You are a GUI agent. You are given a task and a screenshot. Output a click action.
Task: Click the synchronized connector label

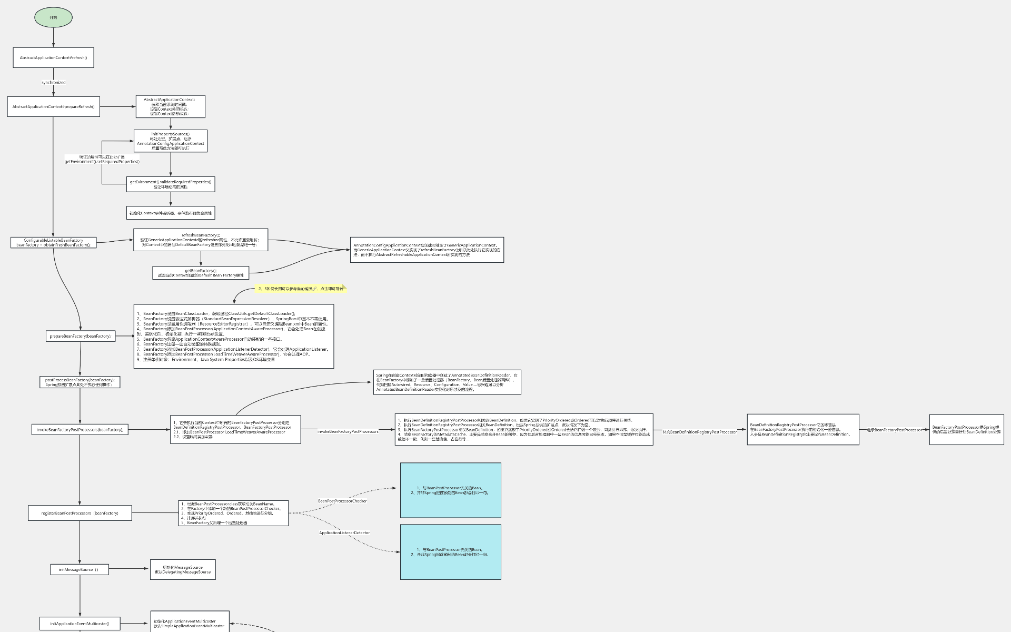(54, 82)
